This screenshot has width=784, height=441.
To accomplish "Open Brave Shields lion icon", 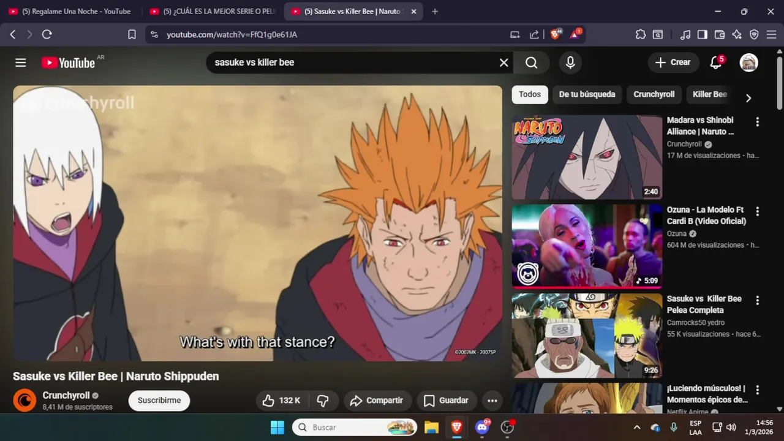I will (556, 34).
